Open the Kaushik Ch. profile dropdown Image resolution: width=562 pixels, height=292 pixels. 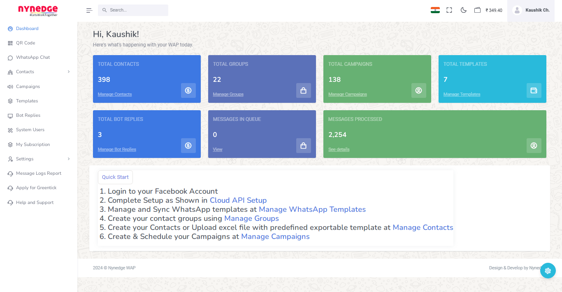[x=531, y=10]
